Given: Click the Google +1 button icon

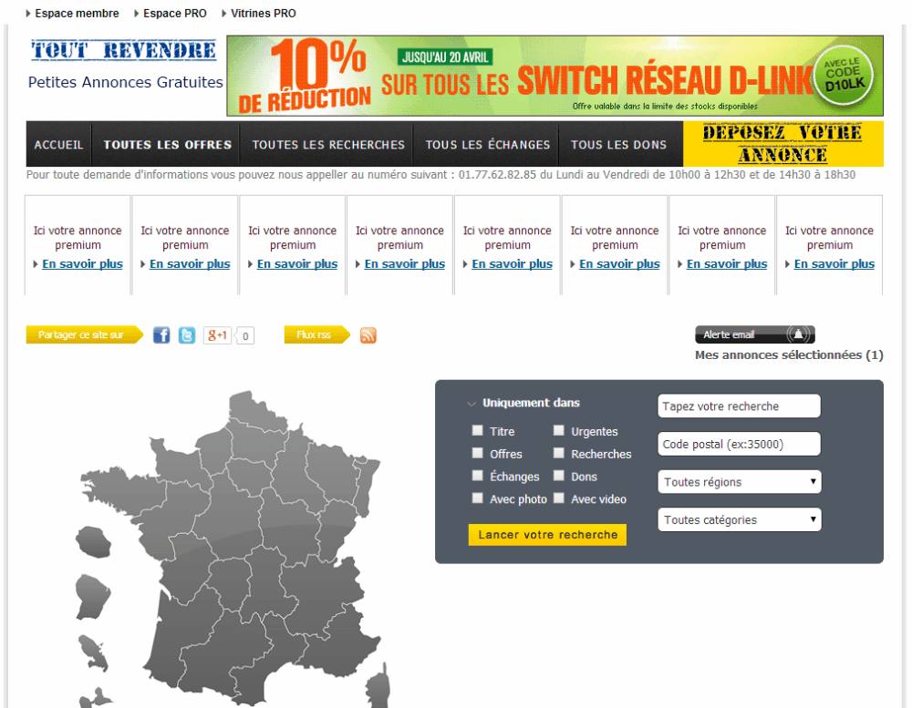Looking at the screenshot, I should (x=217, y=335).
